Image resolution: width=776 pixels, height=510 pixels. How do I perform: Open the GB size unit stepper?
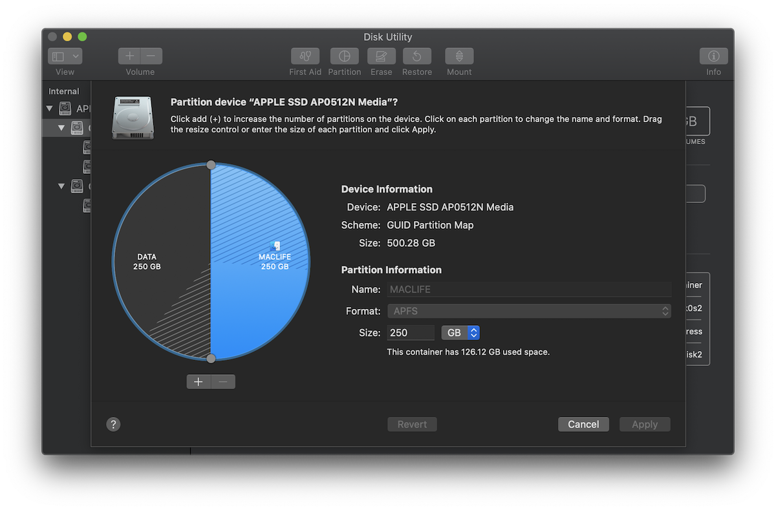474,332
